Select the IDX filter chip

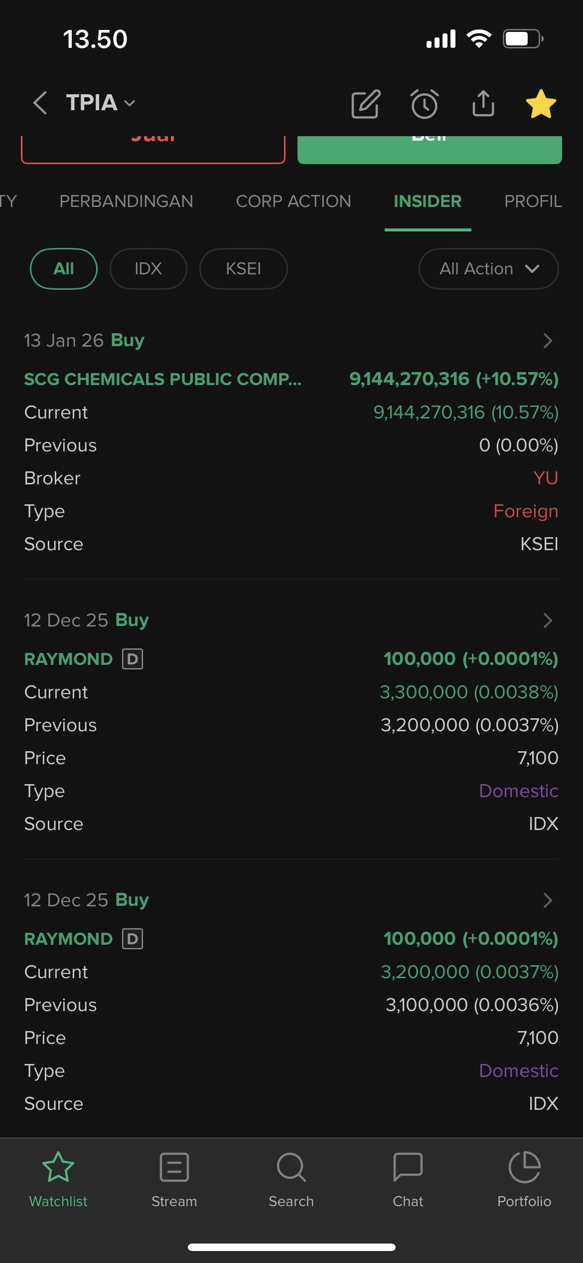click(148, 269)
